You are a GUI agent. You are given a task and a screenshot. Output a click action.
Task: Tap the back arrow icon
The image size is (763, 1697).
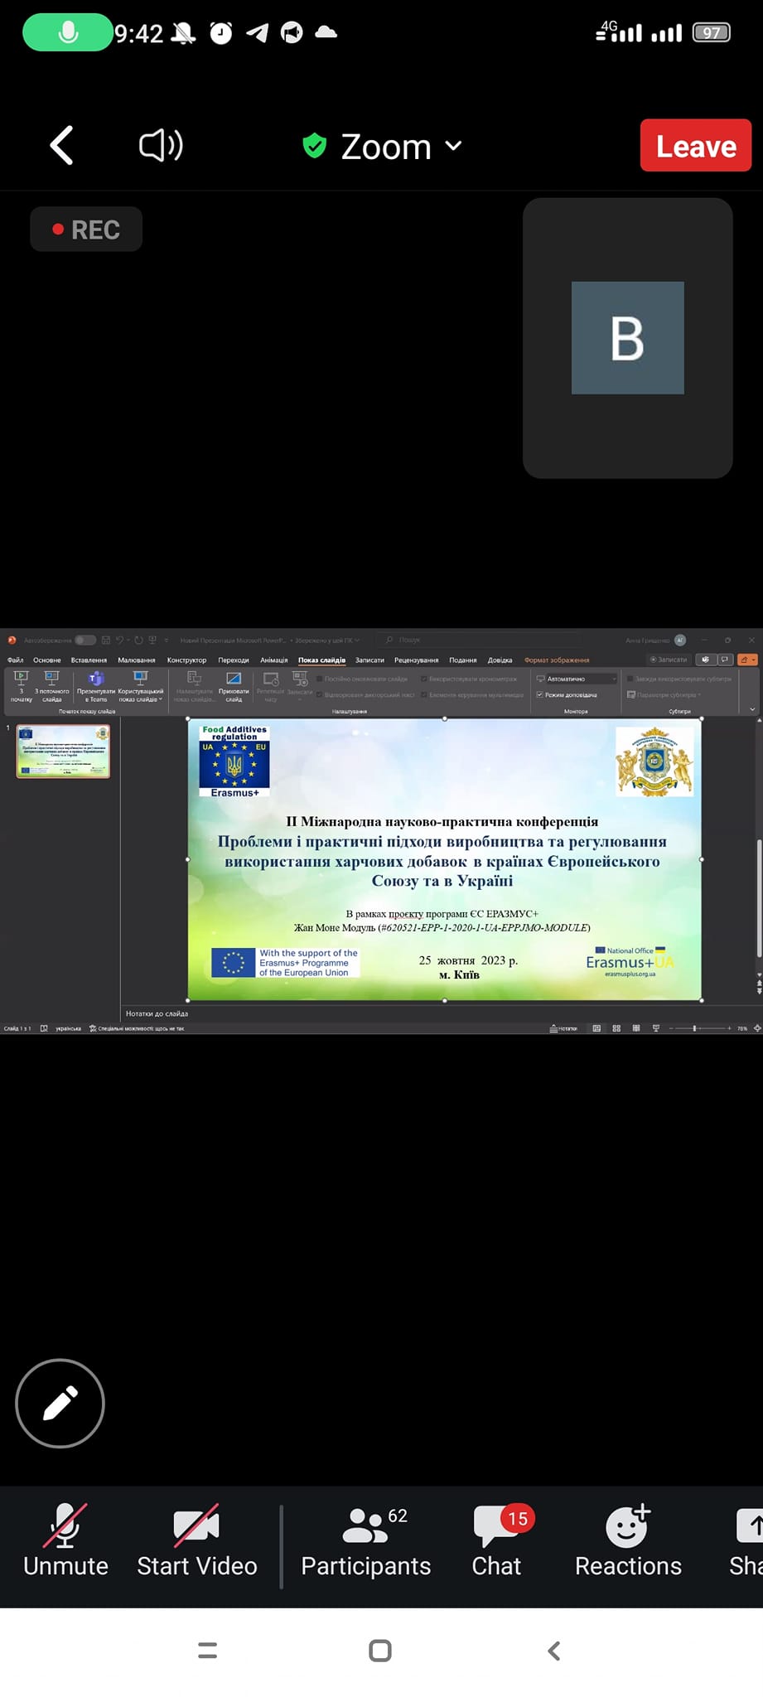pyautogui.click(x=62, y=146)
